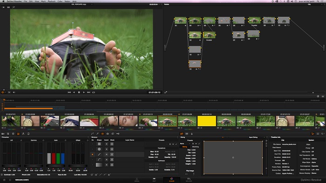Open the color wheels palette
Image resolution: width=326 pixels, height=183 pixels.
tap(13, 134)
